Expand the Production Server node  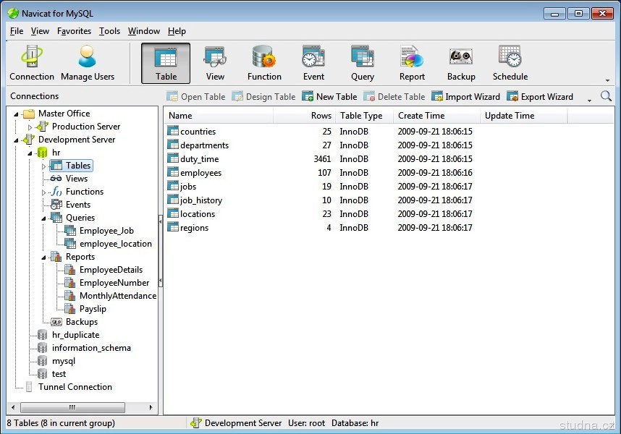click(30, 127)
